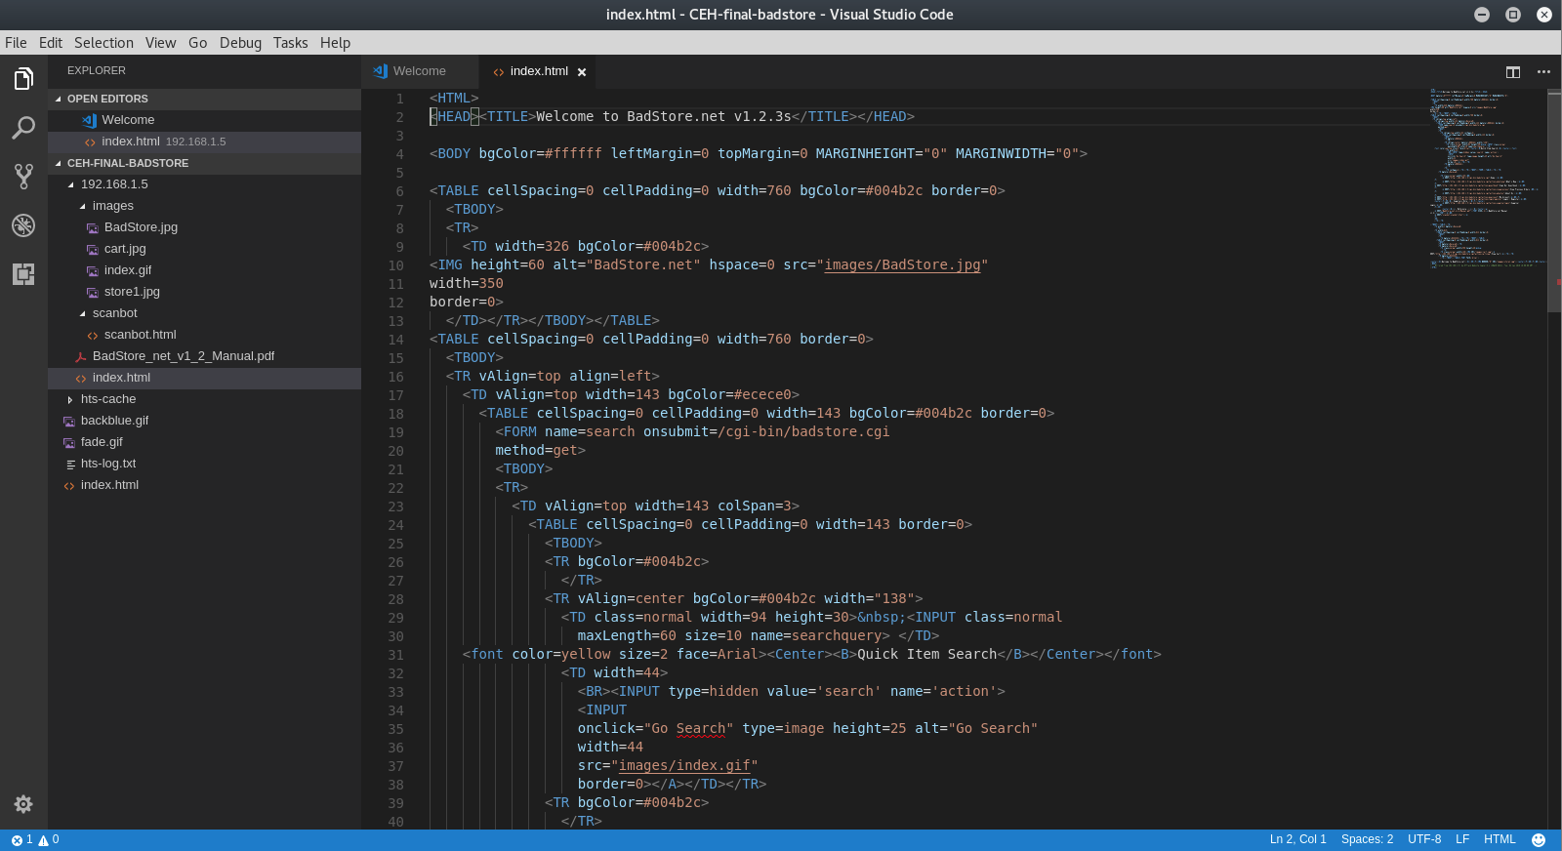Click the Split Editor icon
Image resolution: width=1562 pixels, height=851 pixels.
(x=1513, y=71)
